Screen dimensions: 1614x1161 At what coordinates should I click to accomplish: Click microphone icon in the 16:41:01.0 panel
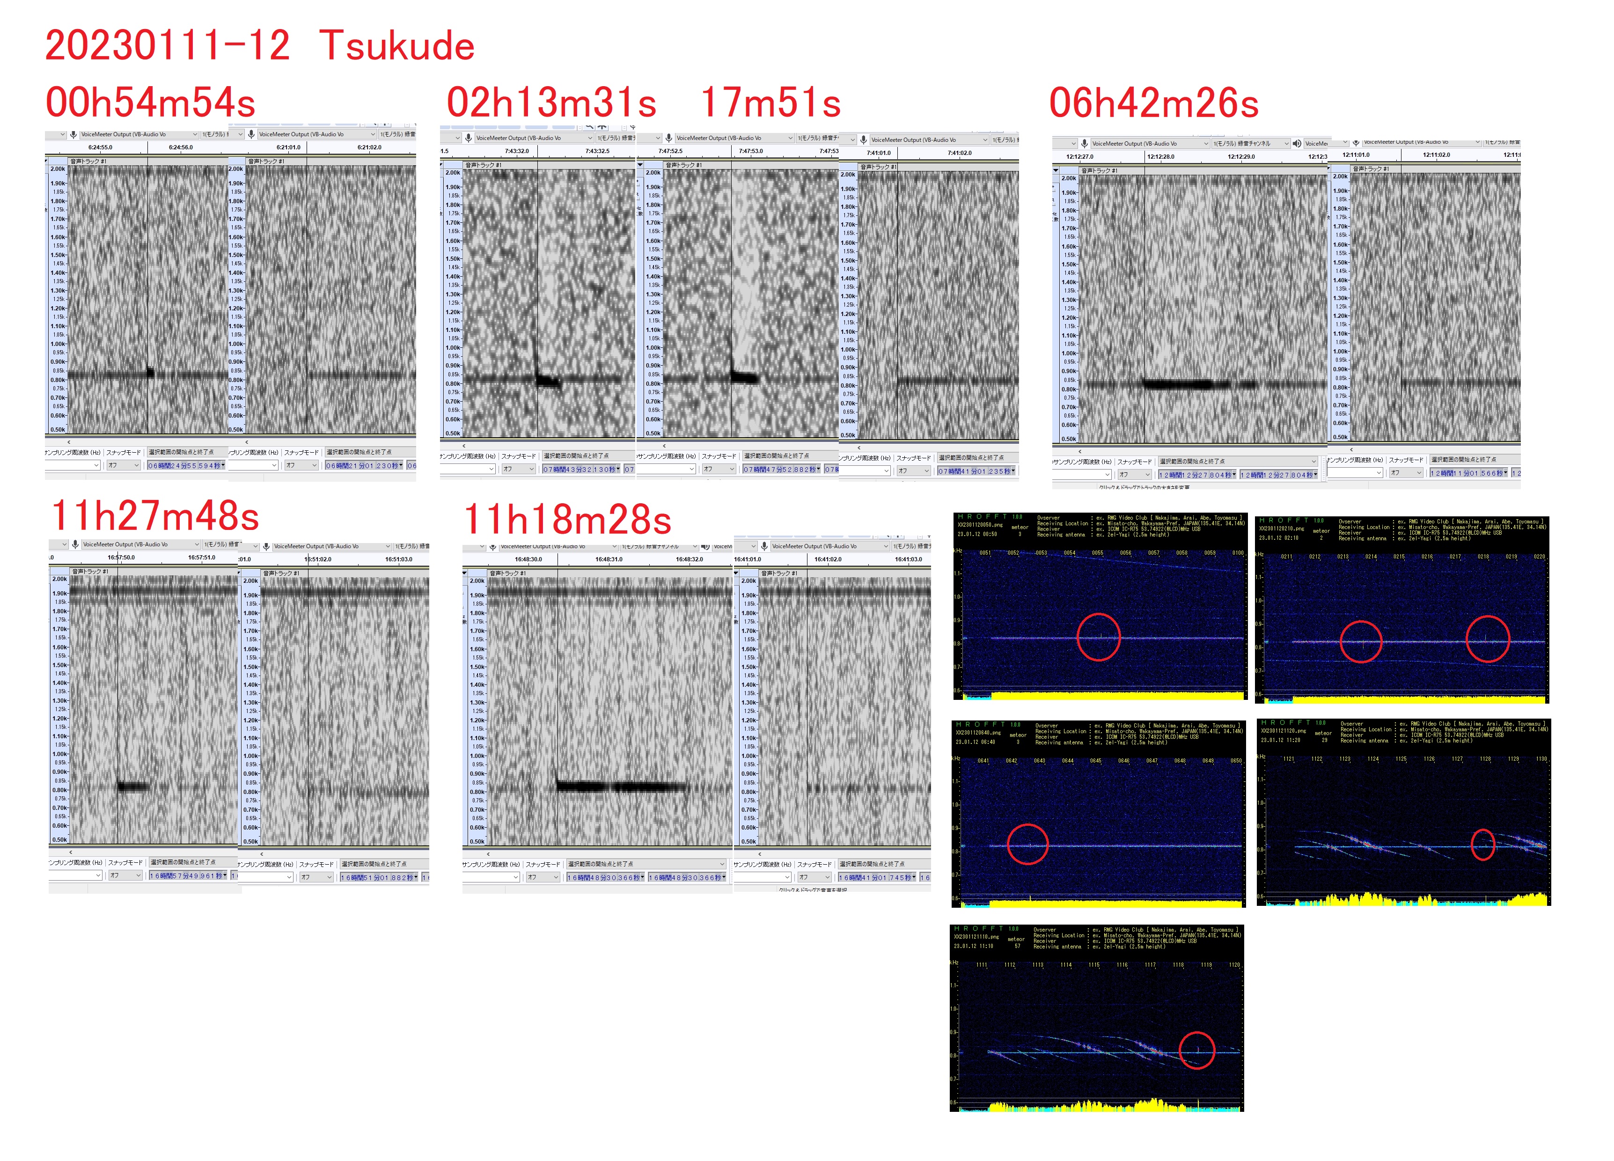[x=764, y=547]
